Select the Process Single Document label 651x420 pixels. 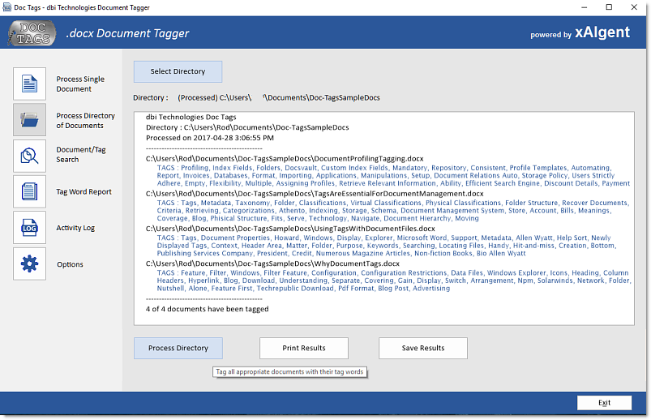[80, 84]
